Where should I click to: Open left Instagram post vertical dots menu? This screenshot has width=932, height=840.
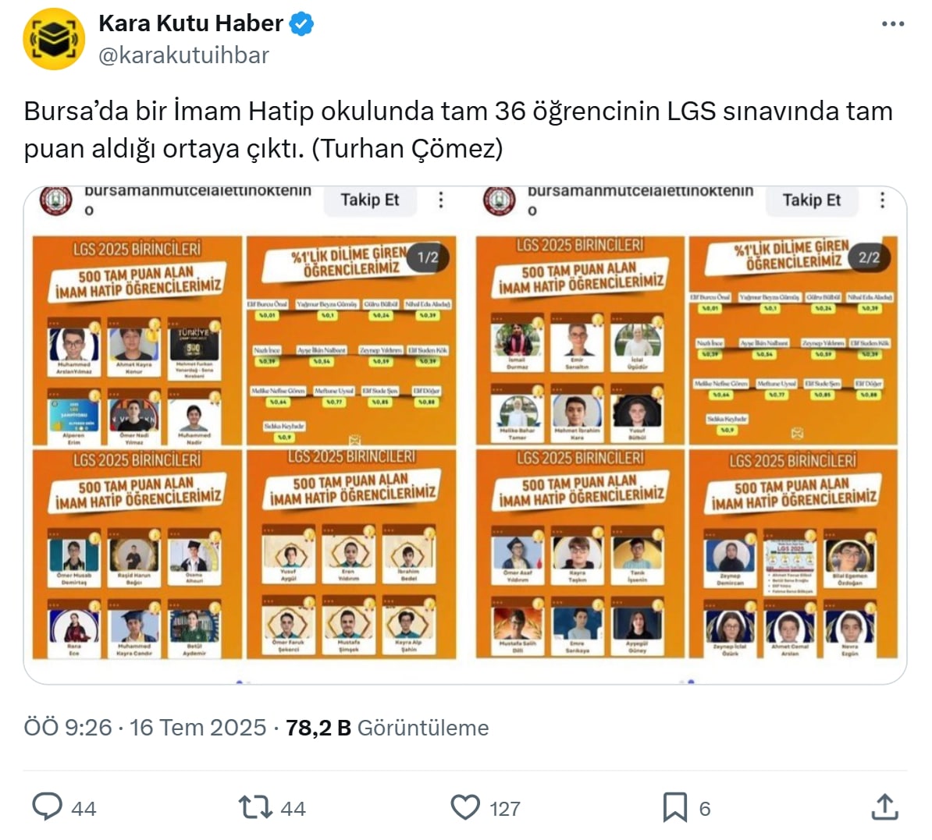(x=441, y=200)
